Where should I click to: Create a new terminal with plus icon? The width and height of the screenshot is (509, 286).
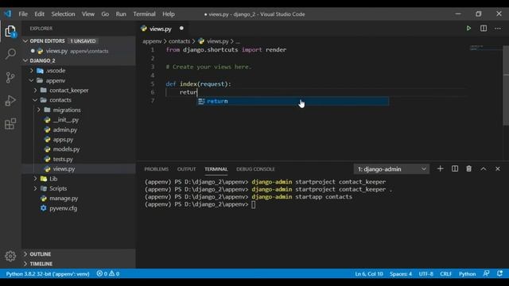click(x=440, y=168)
